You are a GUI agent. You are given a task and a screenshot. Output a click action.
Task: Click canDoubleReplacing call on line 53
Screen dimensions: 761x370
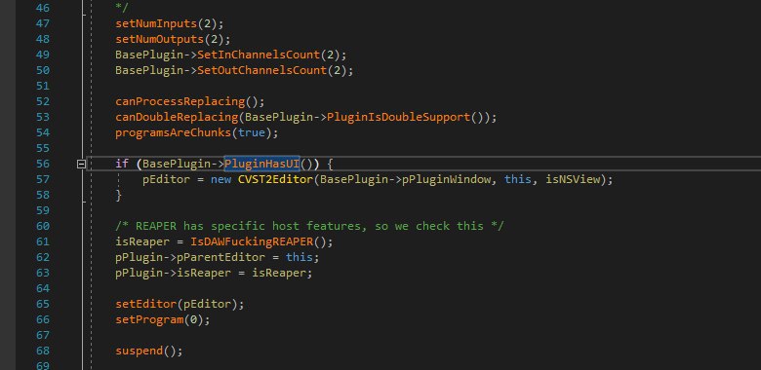pos(177,117)
